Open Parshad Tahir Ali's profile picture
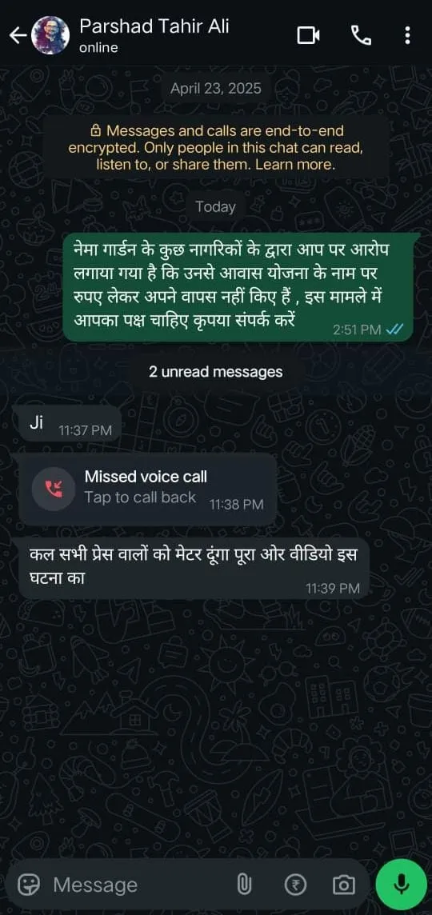 pos(50,36)
